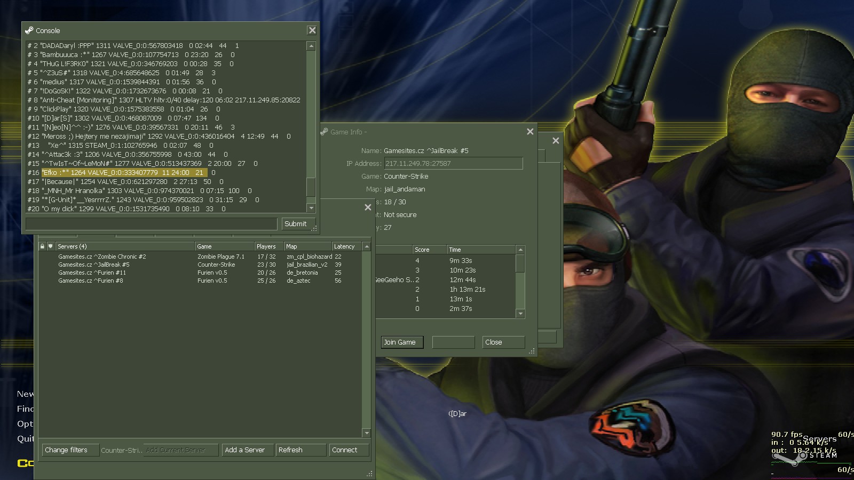Open Change filters options
This screenshot has width=854, height=480.
point(70,450)
